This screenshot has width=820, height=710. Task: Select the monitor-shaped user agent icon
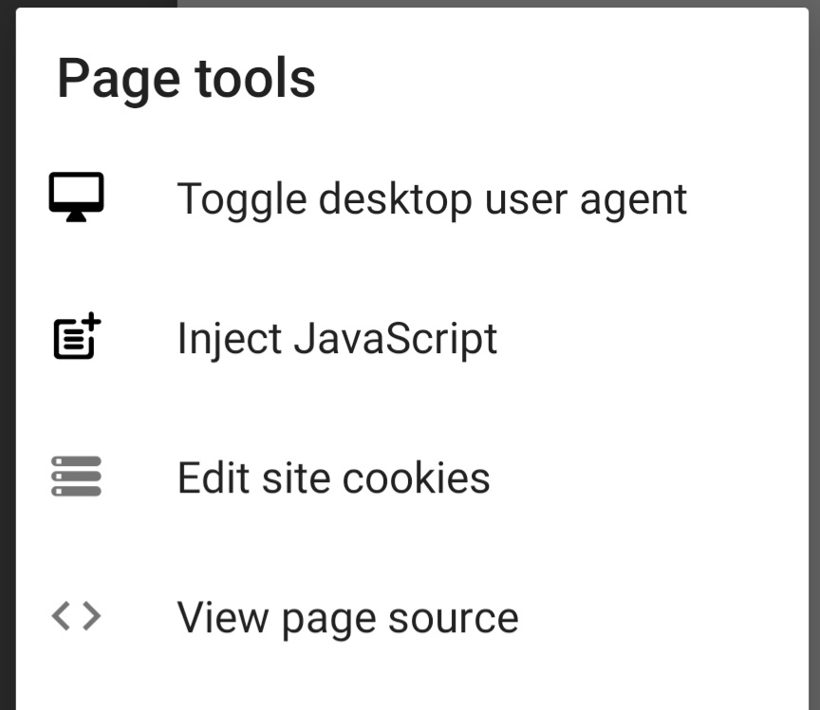click(x=76, y=198)
